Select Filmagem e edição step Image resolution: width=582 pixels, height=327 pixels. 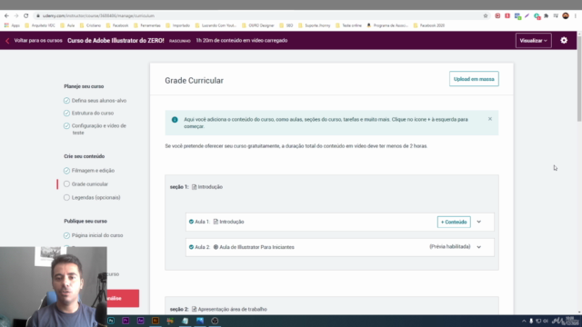89,171
